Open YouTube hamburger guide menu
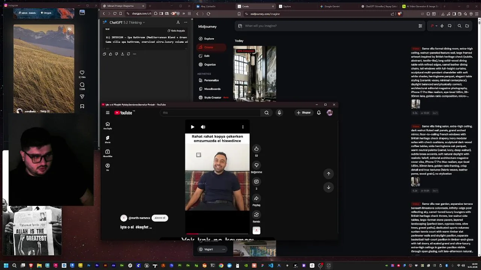This screenshot has height=270, width=481. coord(107,113)
